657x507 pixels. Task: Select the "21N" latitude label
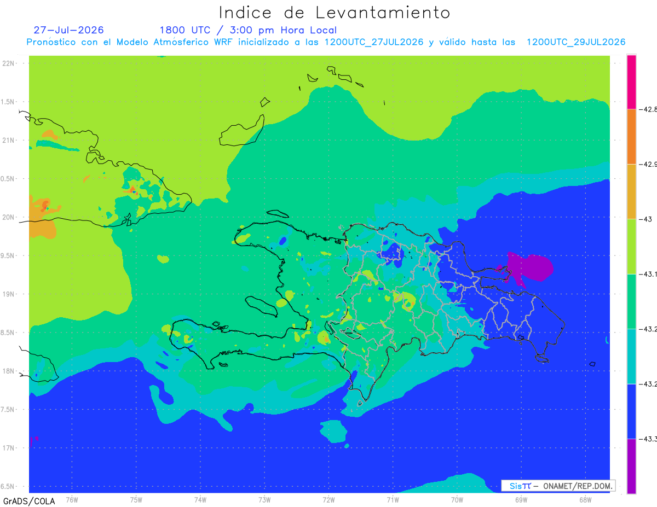[9, 141]
